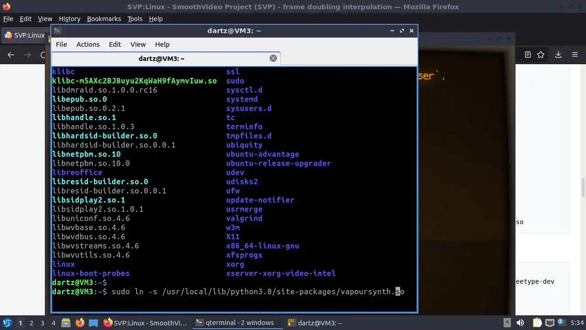Toggle Firefox reader view icon
The height and width of the screenshot is (330, 586).
pyautogui.click(x=527, y=55)
